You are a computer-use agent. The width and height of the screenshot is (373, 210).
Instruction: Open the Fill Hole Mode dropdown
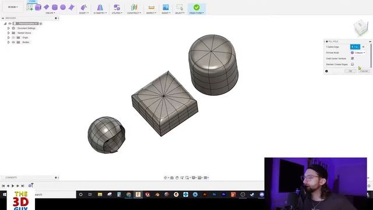tap(358, 52)
